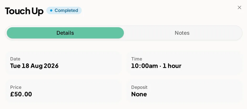The width and height of the screenshot is (247, 109).
Task: Click the Deposit card
Action: click(184, 91)
